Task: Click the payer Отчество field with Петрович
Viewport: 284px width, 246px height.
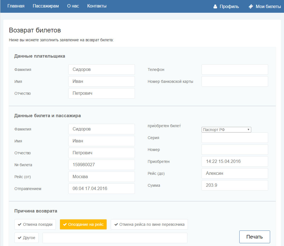Action: 102,93
